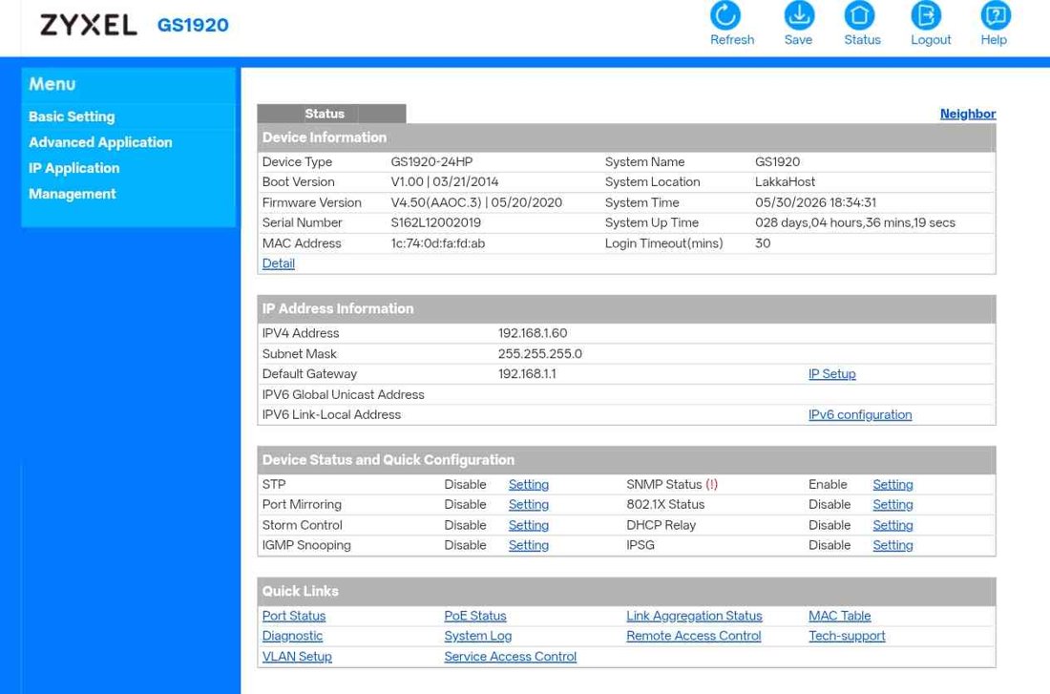The image size is (1050, 694).
Task: Click the Detail link under MAC Address
Action: click(279, 263)
